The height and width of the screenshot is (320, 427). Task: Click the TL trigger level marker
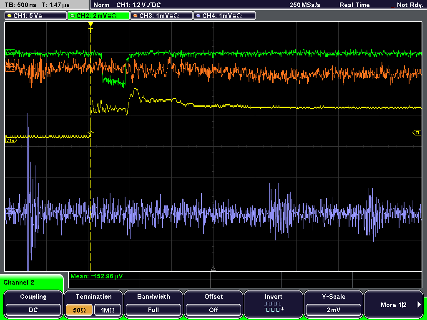coord(417,133)
